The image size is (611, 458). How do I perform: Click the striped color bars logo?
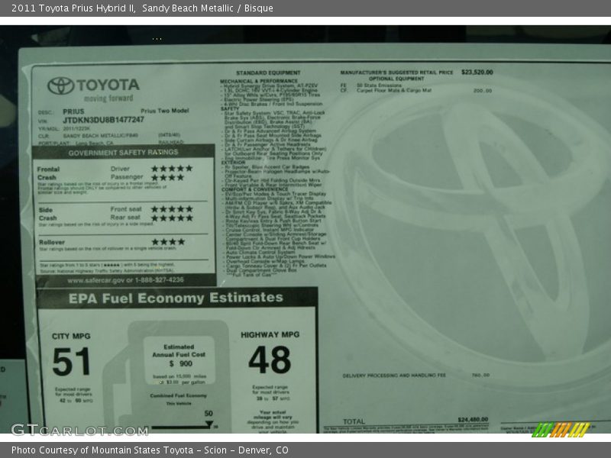coord(561,430)
